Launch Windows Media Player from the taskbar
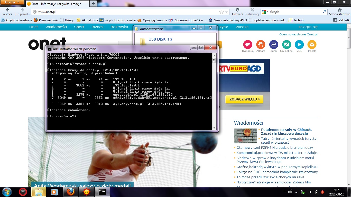Image resolution: width=351 pixels, height=197 pixels. [x=54, y=192]
